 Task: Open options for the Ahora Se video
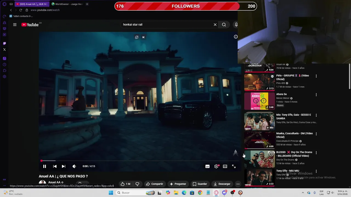[316, 95]
